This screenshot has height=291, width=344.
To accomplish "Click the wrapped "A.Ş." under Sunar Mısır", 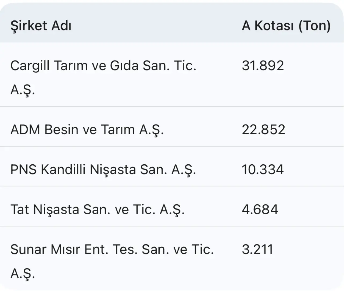I will click(23, 274).
